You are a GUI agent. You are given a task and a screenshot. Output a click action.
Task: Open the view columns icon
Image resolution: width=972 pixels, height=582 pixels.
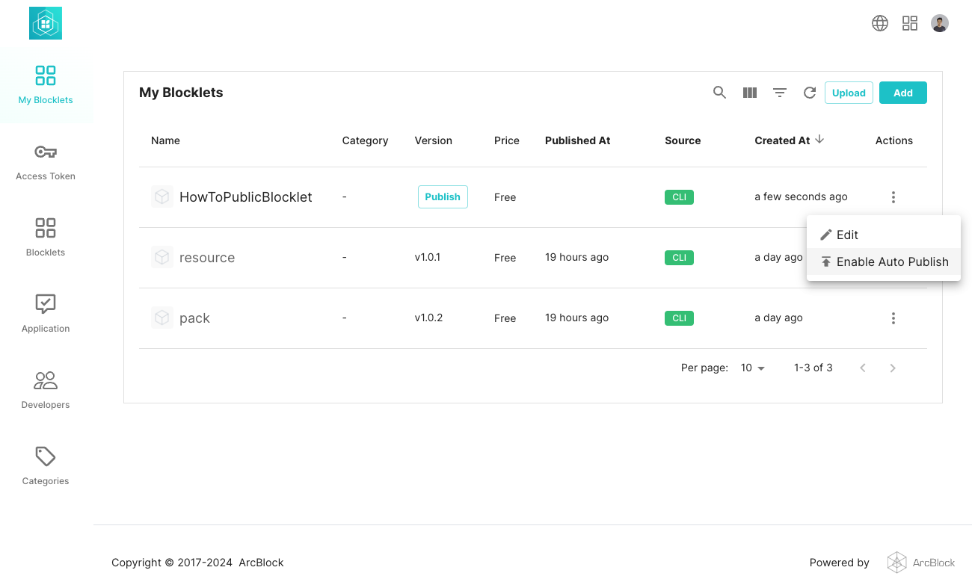pos(750,93)
